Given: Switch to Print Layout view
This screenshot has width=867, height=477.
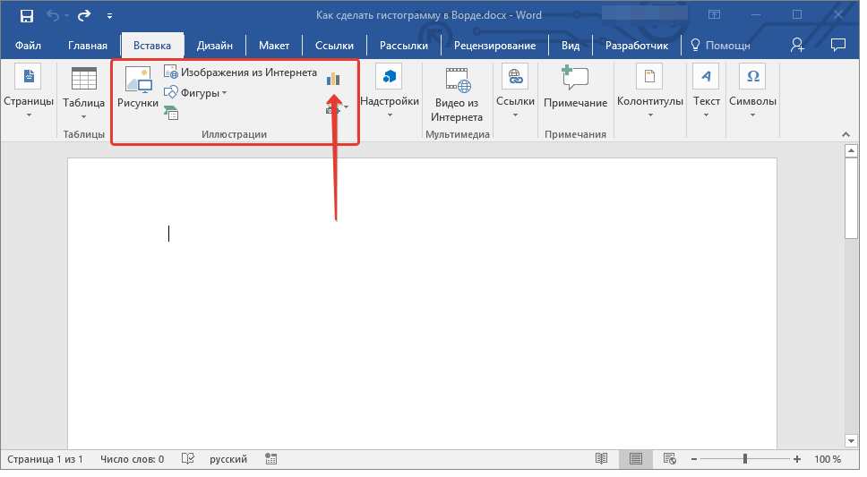Looking at the screenshot, I should (636, 459).
